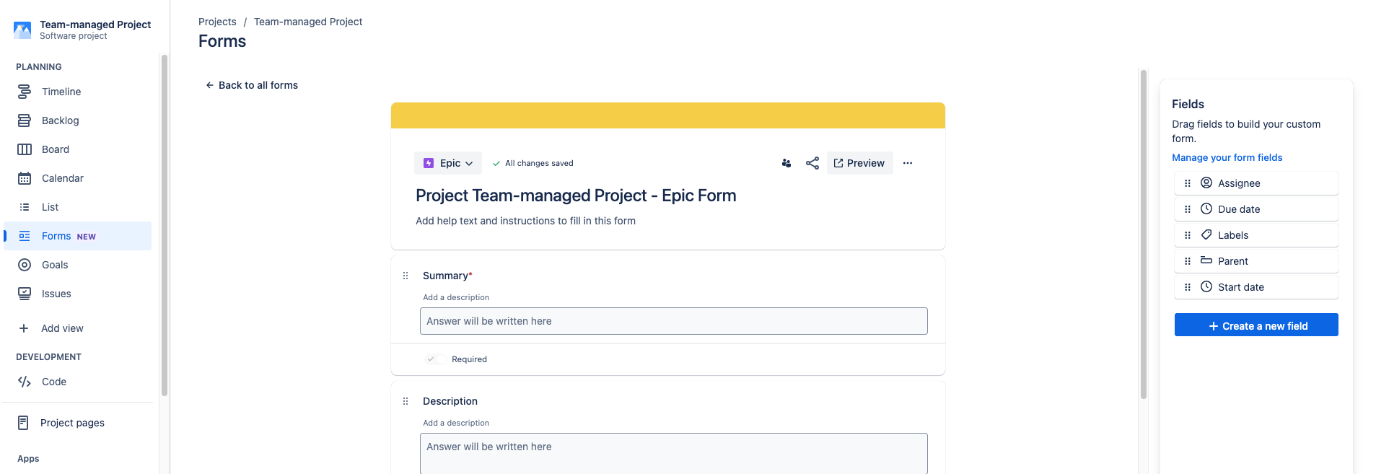Open the Add view option
Image resolution: width=1376 pixels, height=474 pixels.
click(x=62, y=328)
